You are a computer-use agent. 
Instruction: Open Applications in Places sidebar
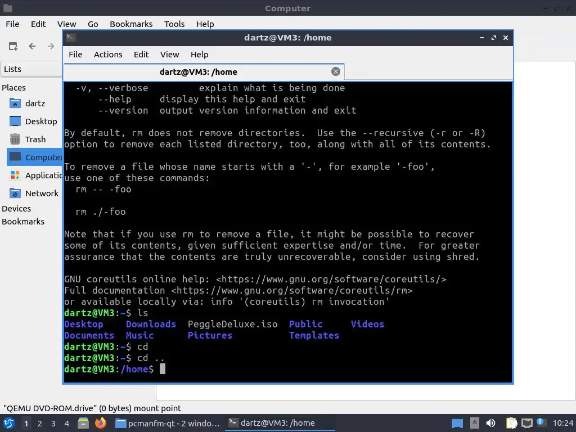click(35, 175)
